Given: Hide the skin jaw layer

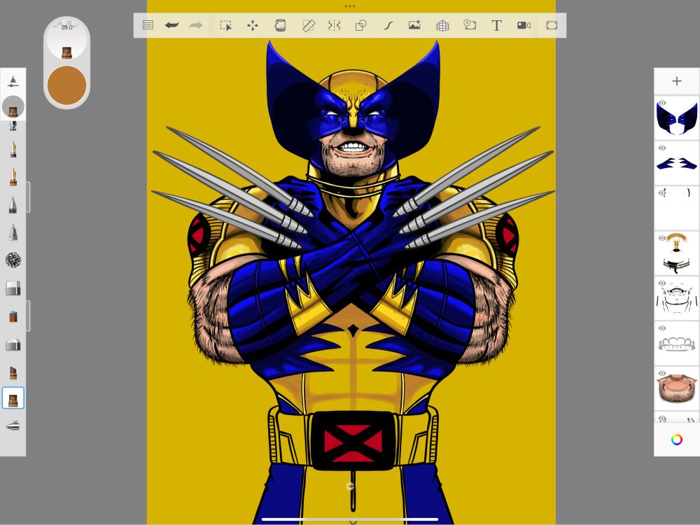Looking at the screenshot, I should (662, 373).
